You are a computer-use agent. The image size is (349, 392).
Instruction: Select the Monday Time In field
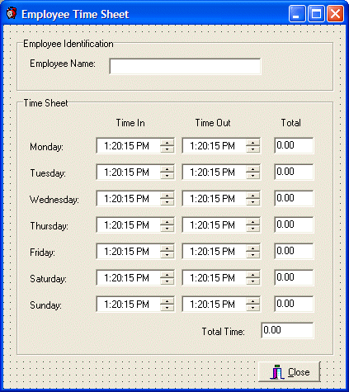click(x=135, y=146)
